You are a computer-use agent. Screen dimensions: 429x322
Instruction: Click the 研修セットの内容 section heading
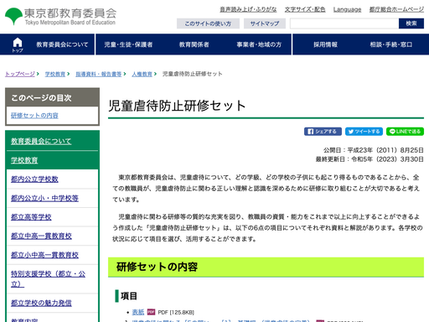coord(157,267)
